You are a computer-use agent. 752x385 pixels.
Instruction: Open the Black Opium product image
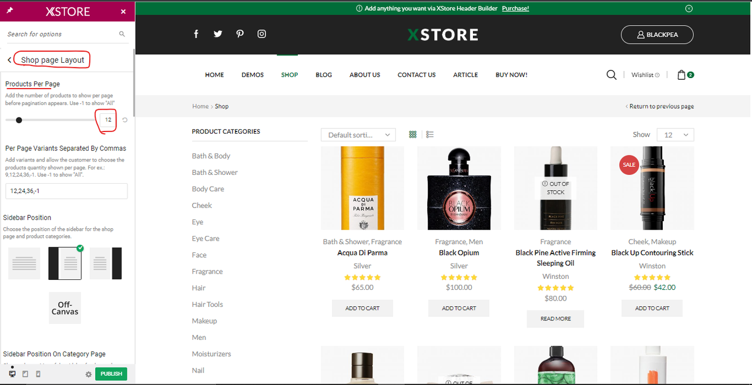pyautogui.click(x=459, y=188)
